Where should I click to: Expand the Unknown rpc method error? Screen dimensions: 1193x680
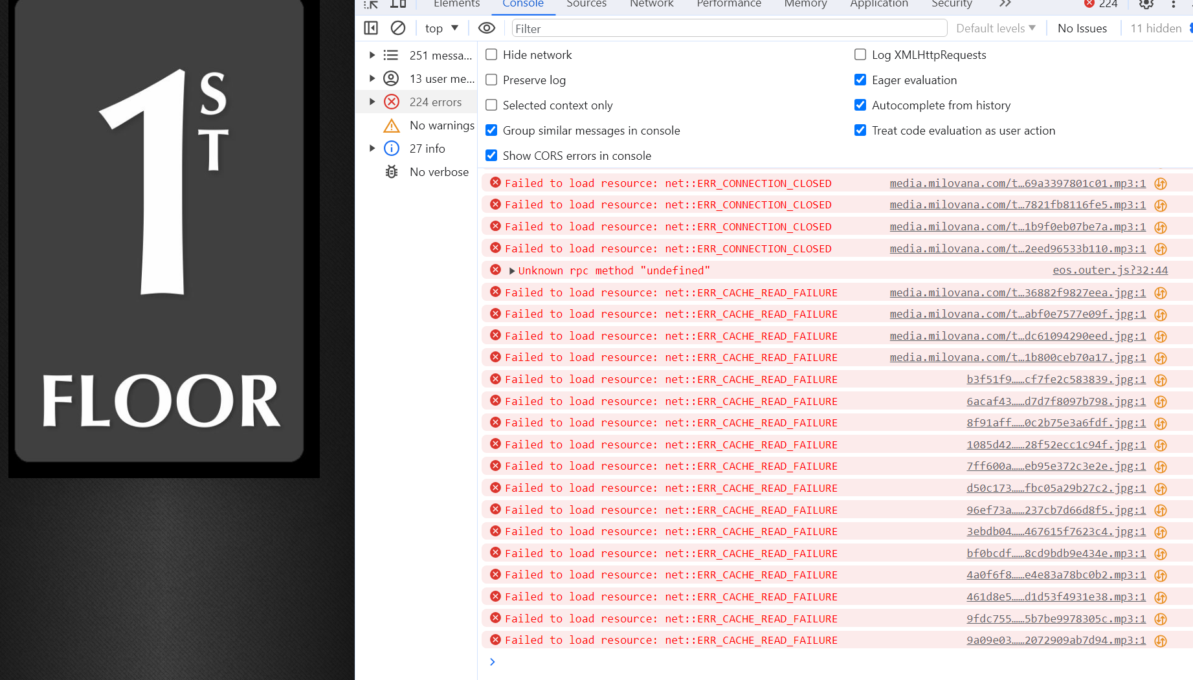point(512,270)
